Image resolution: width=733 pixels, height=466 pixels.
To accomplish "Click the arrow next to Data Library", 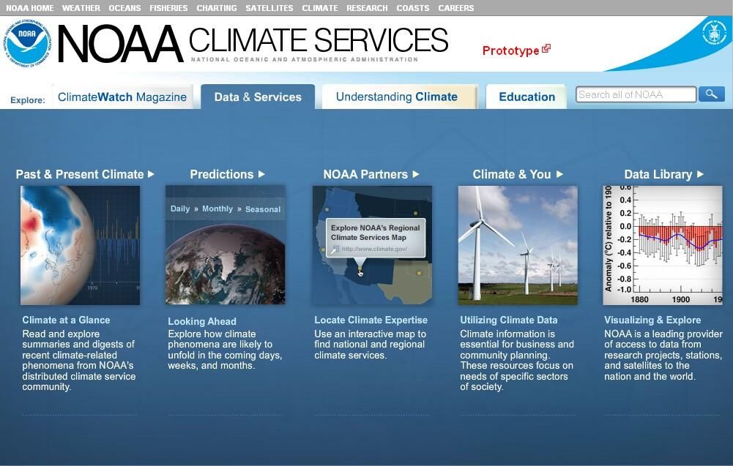I will click(700, 174).
